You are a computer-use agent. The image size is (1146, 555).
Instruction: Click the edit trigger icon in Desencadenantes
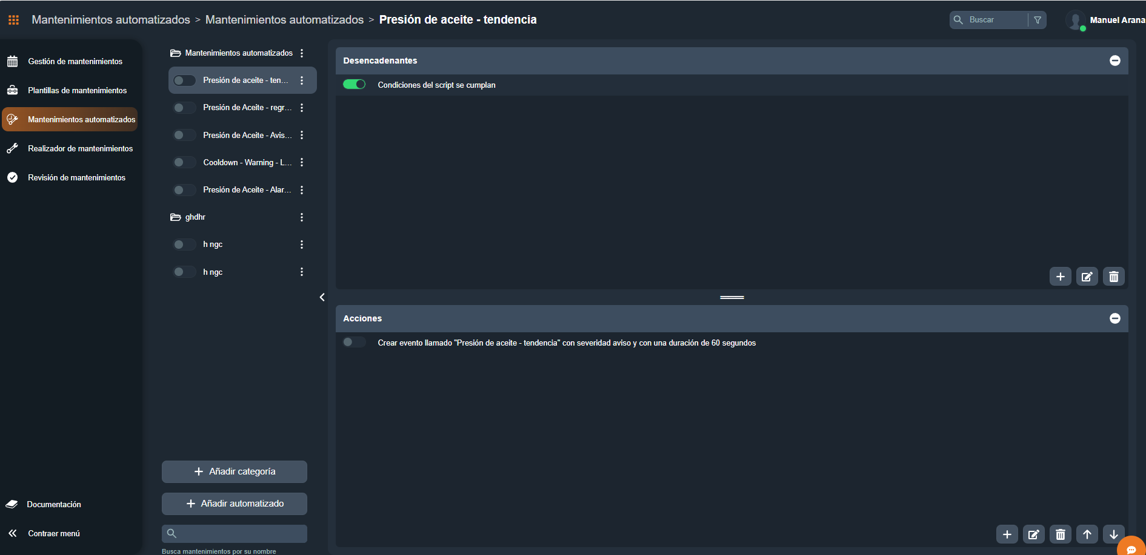tap(1087, 277)
